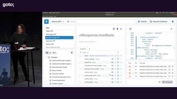
Task: Open description icon for national_format_number
Action: pyautogui.click(x=118, y=69)
